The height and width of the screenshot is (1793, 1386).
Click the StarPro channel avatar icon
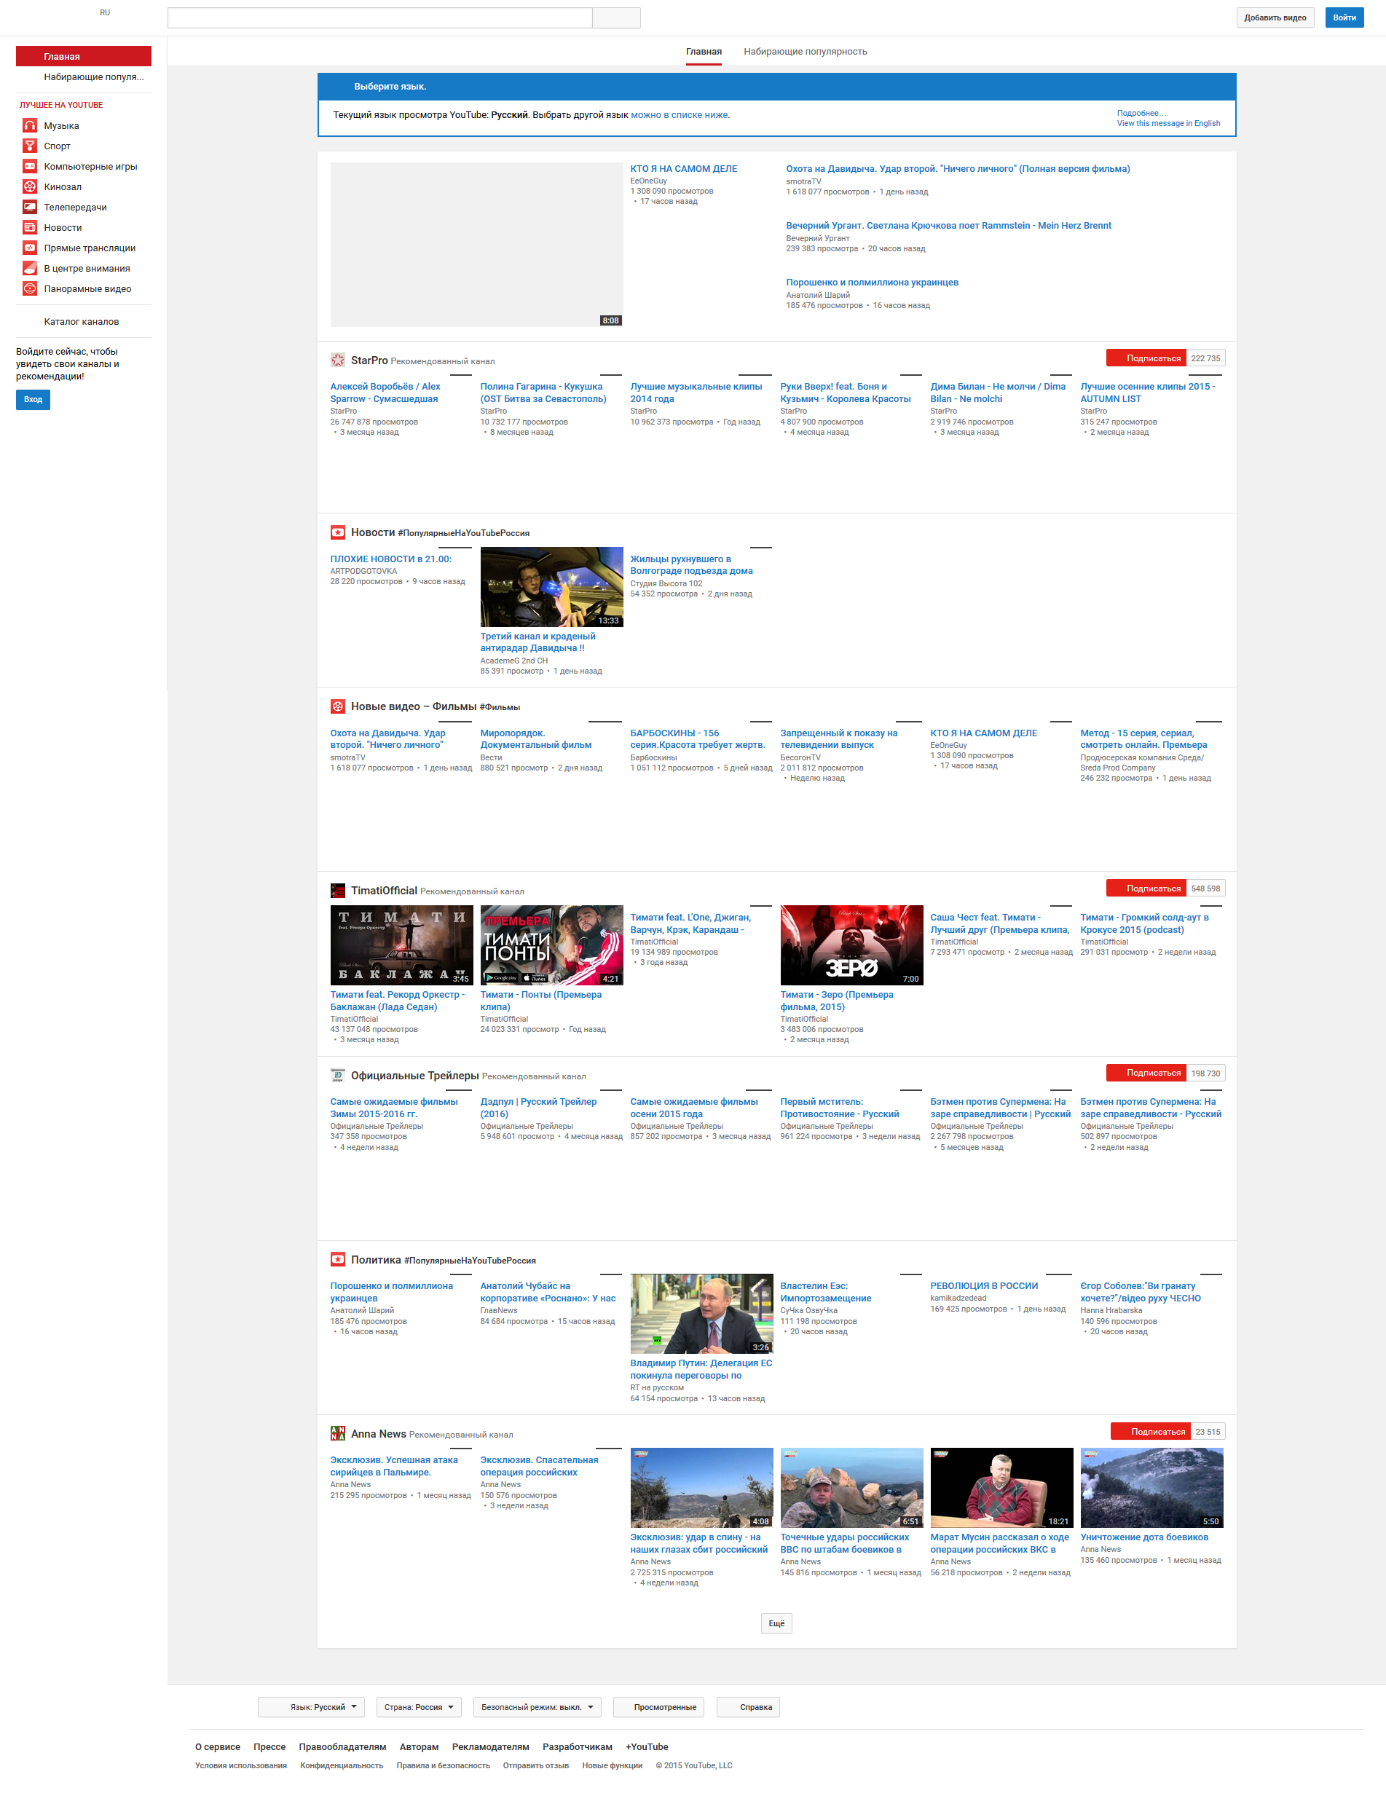click(337, 360)
